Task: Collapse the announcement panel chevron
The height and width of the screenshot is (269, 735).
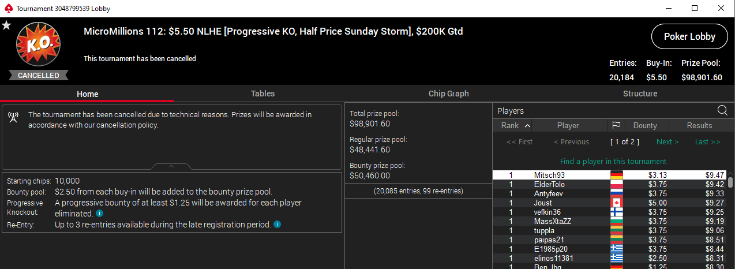Action: coord(171,166)
